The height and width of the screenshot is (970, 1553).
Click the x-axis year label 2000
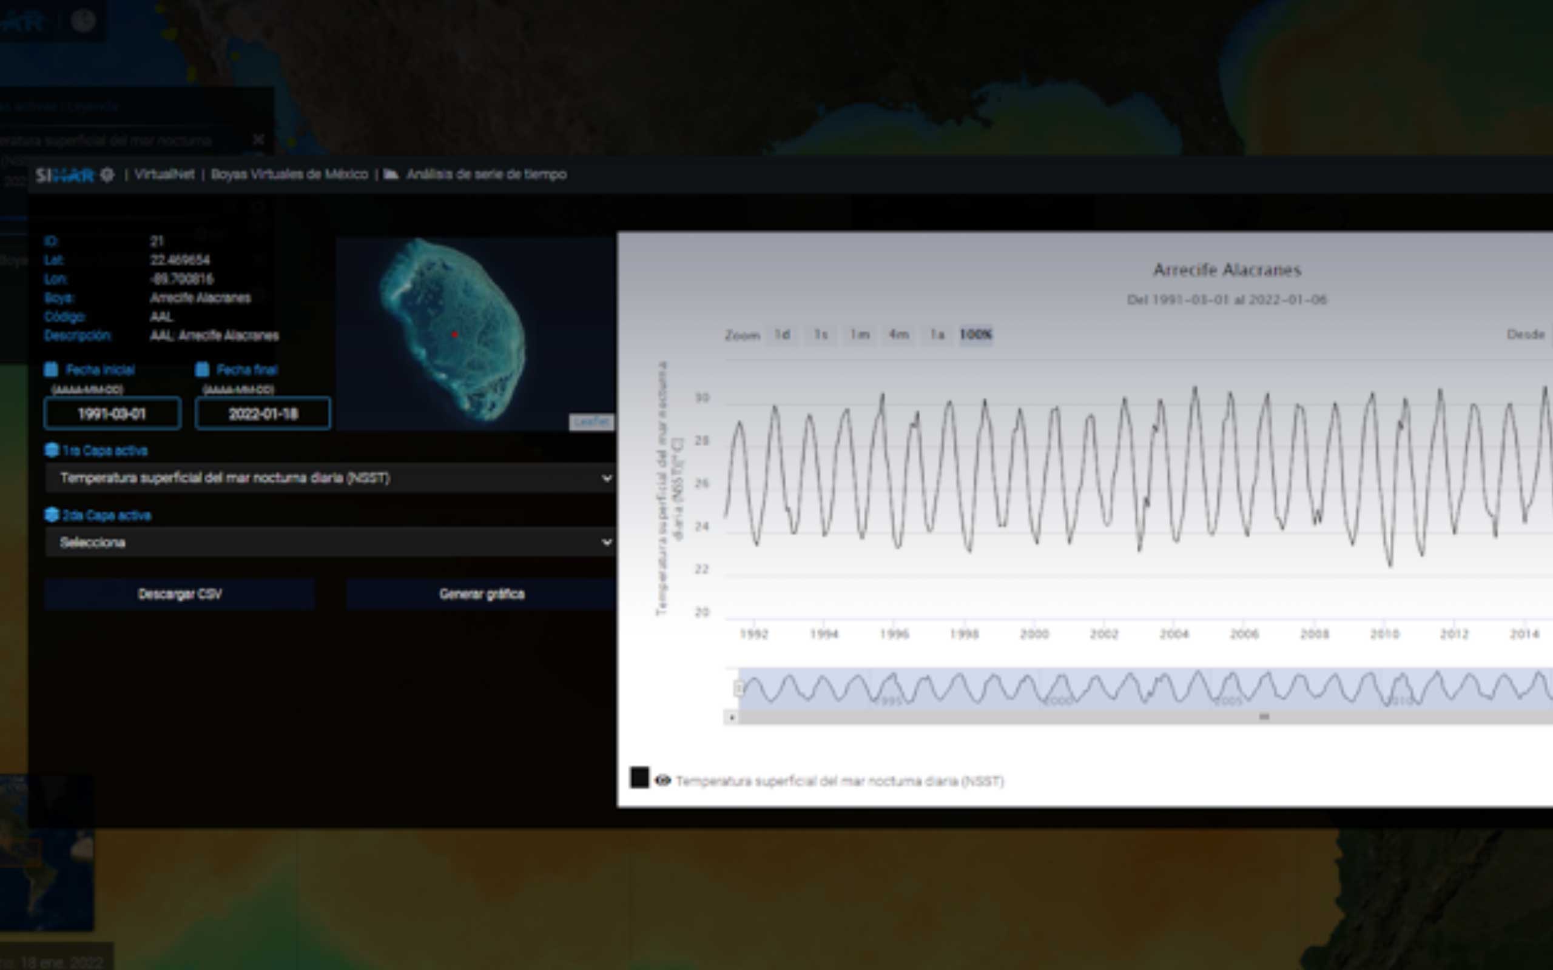tap(1034, 635)
